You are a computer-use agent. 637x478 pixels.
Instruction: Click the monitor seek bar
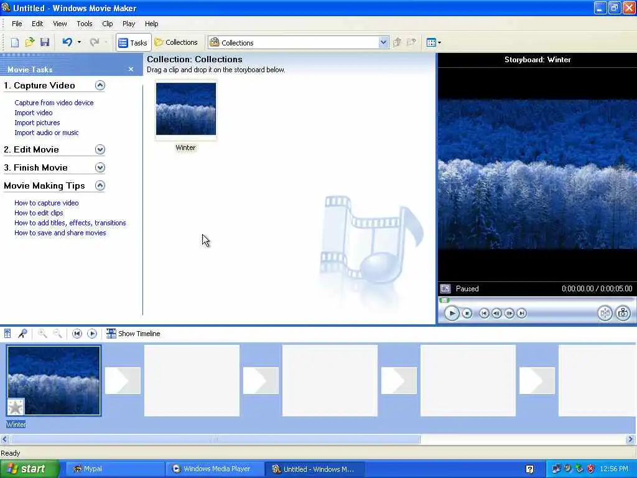537,301
